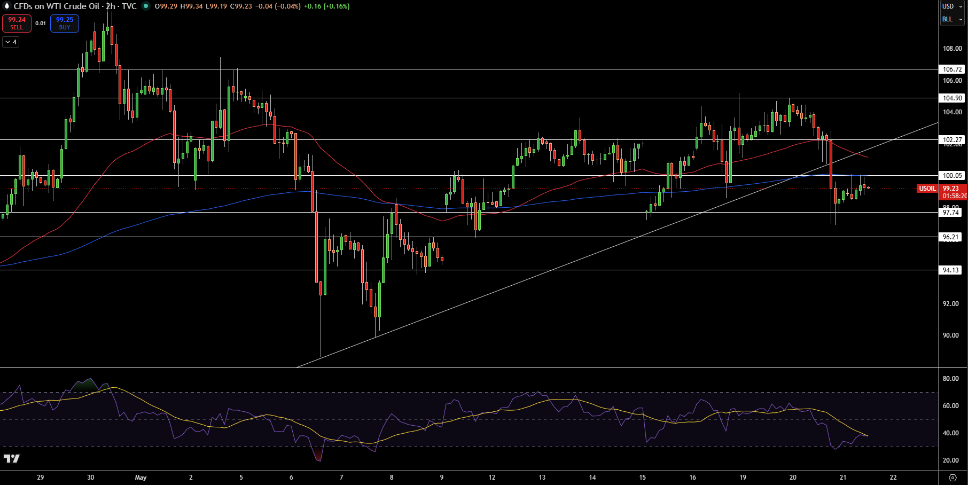The height and width of the screenshot is (485, 968).
Task: Click the 60.00 RSI scale label
Action: click(x=950, y=406)
